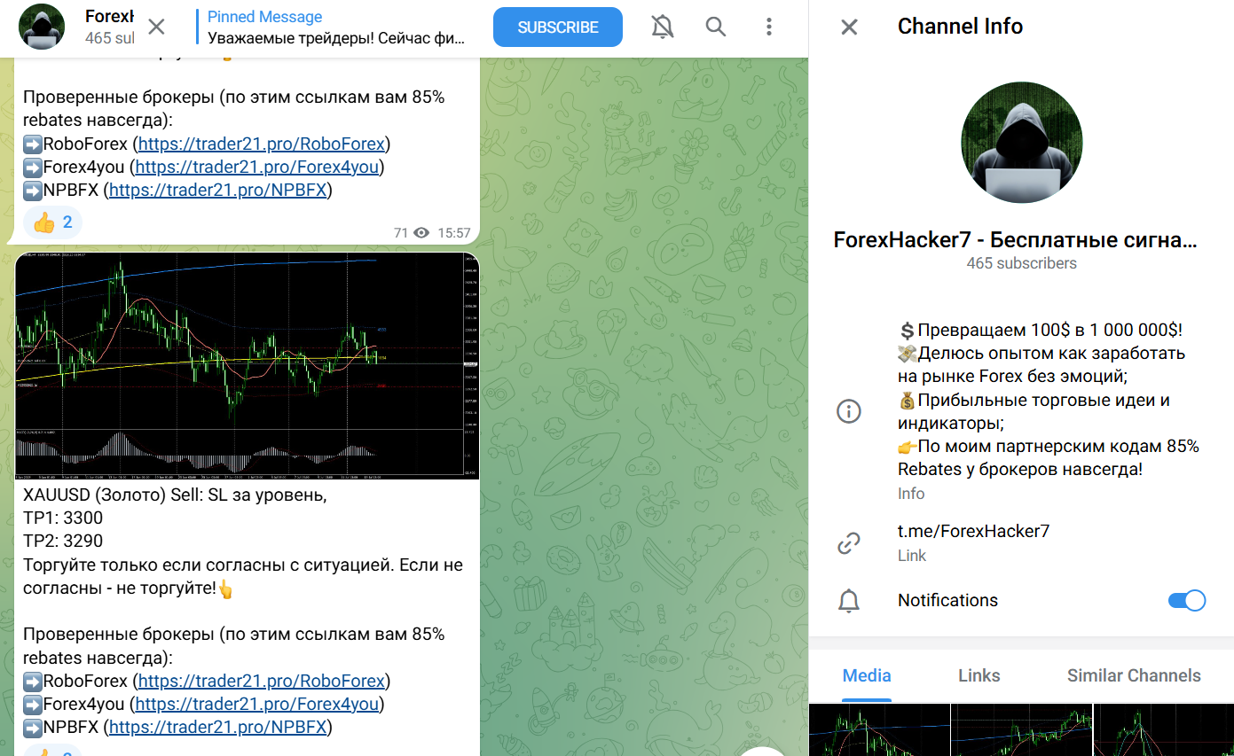Open the XAUUSD chart image in the message
This screenshot has height=756, width=1234.
point(246,363)
